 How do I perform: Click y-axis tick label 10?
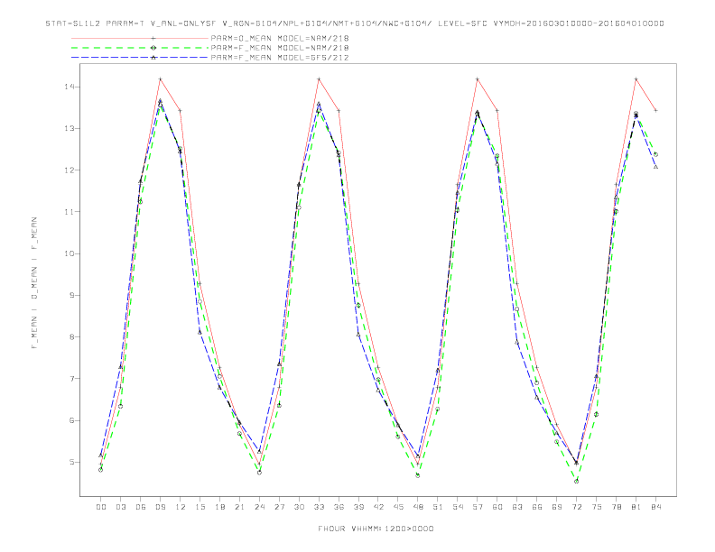[70, 253]
